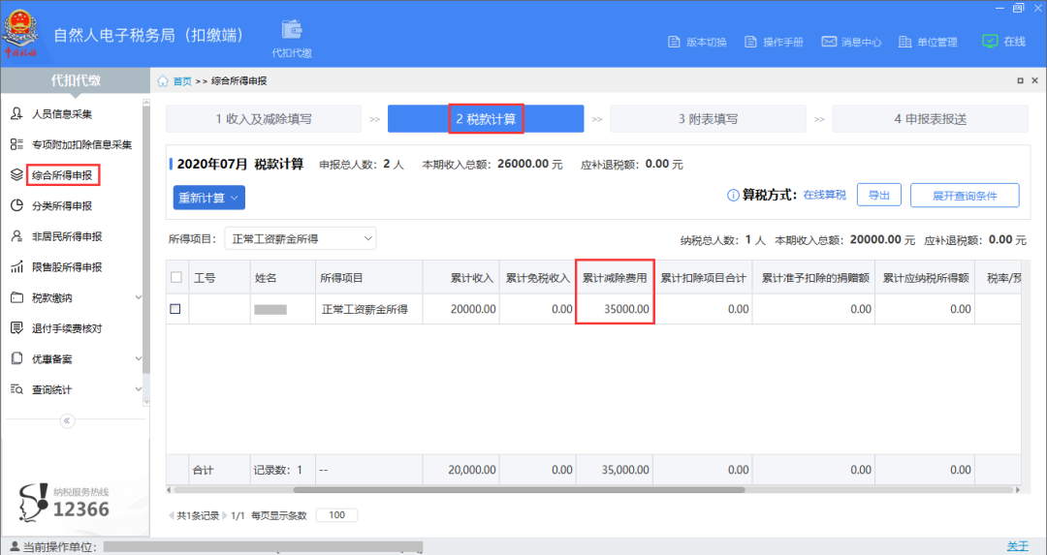
Task: Open the 消息中心 envelope icon
Action: tap(829, 42)
